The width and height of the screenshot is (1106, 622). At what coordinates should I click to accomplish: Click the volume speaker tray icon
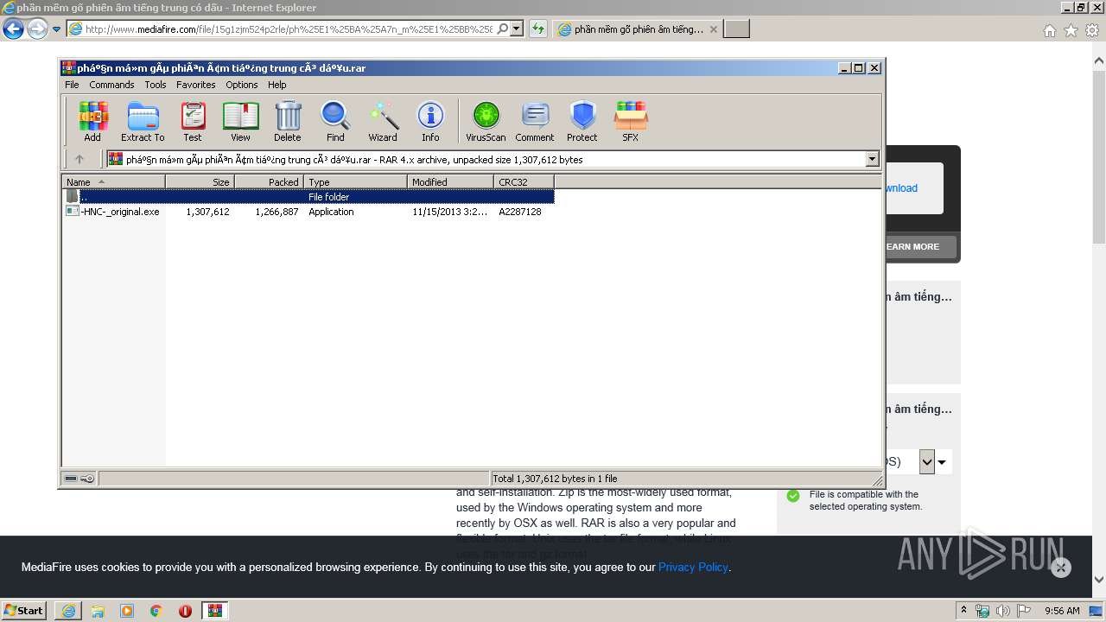pos(1002,611)
